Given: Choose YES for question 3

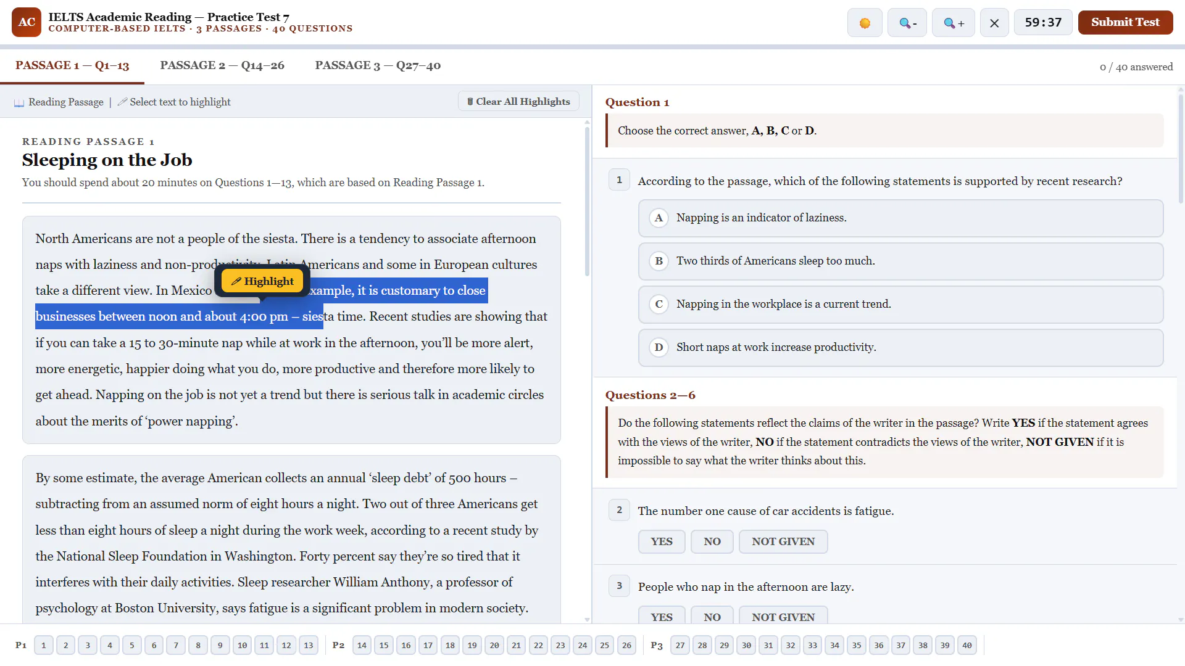Looking at the screenshot, I should [662, 616].
